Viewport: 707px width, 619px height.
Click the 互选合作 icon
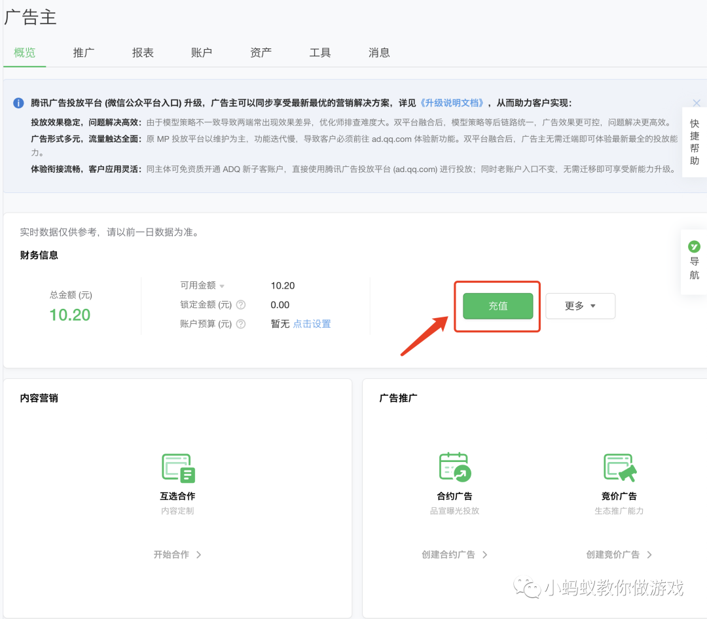(x=178, y=468)
